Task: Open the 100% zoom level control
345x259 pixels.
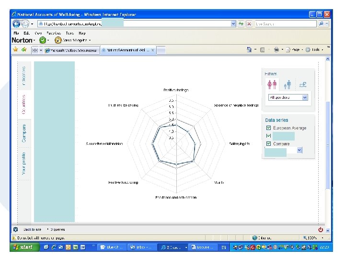Action: 313,238
